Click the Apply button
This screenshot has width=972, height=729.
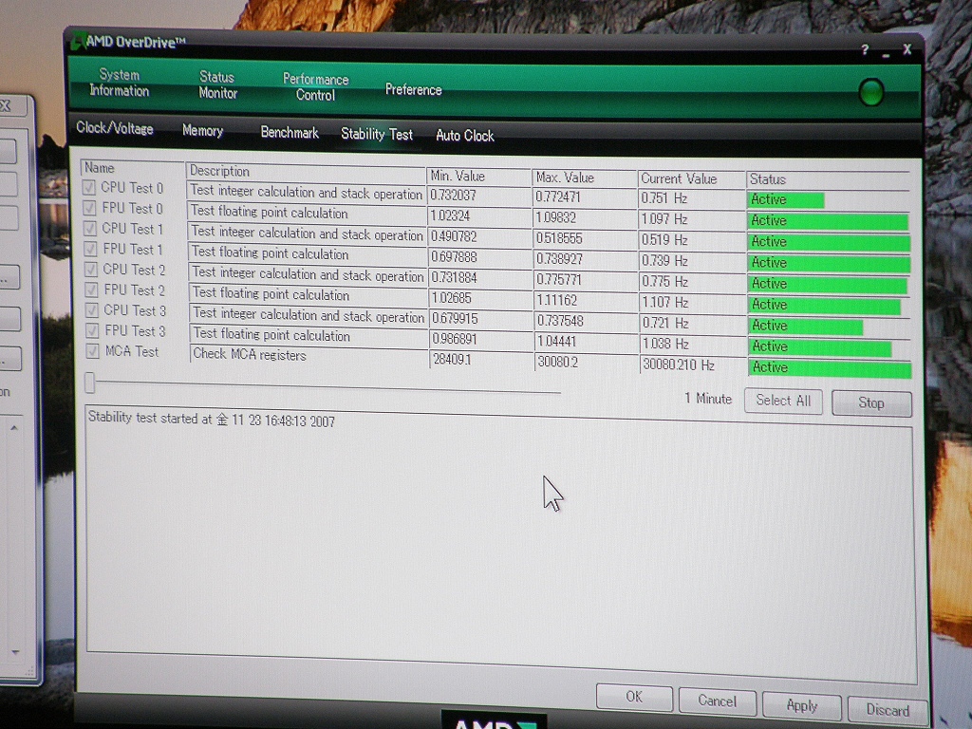tap(801, 705)
